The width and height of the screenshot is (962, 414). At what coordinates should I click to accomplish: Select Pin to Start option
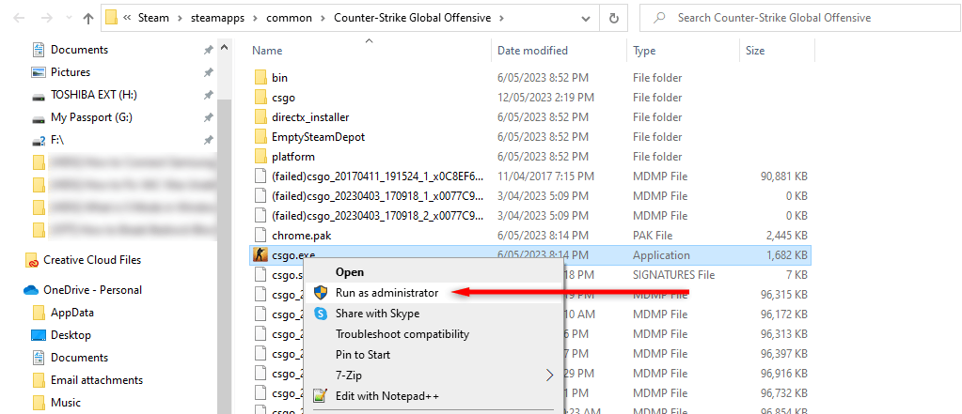coord(363,355)
